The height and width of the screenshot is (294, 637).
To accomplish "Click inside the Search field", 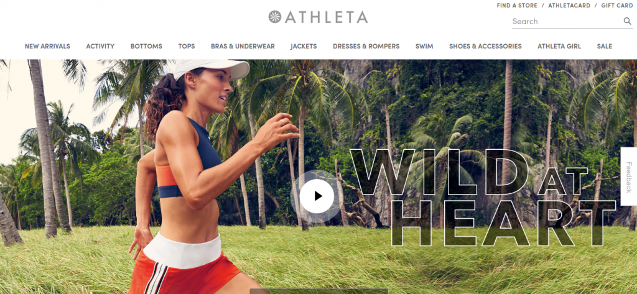I will (567, 22).
